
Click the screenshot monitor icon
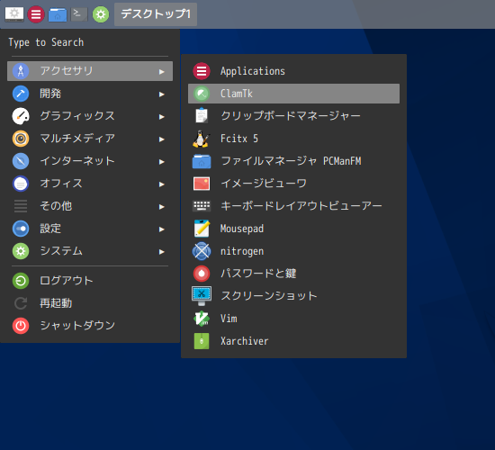tap(202, 296)
